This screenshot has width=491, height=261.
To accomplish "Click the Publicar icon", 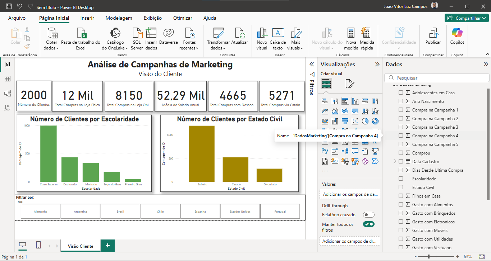I will tap(433, 33).
